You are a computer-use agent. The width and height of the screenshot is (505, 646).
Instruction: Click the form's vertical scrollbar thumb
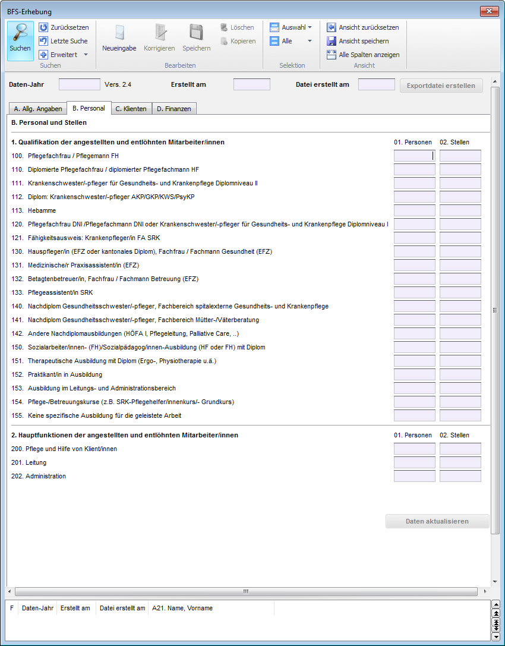(495, 310)
